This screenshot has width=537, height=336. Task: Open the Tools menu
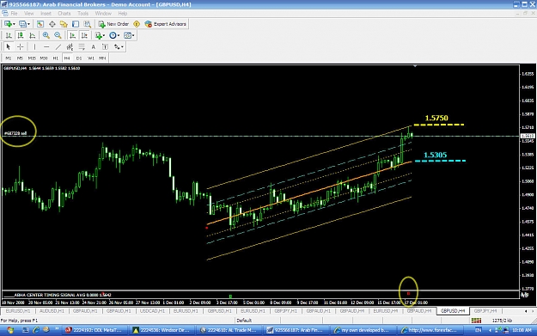(x=82, y=14)
